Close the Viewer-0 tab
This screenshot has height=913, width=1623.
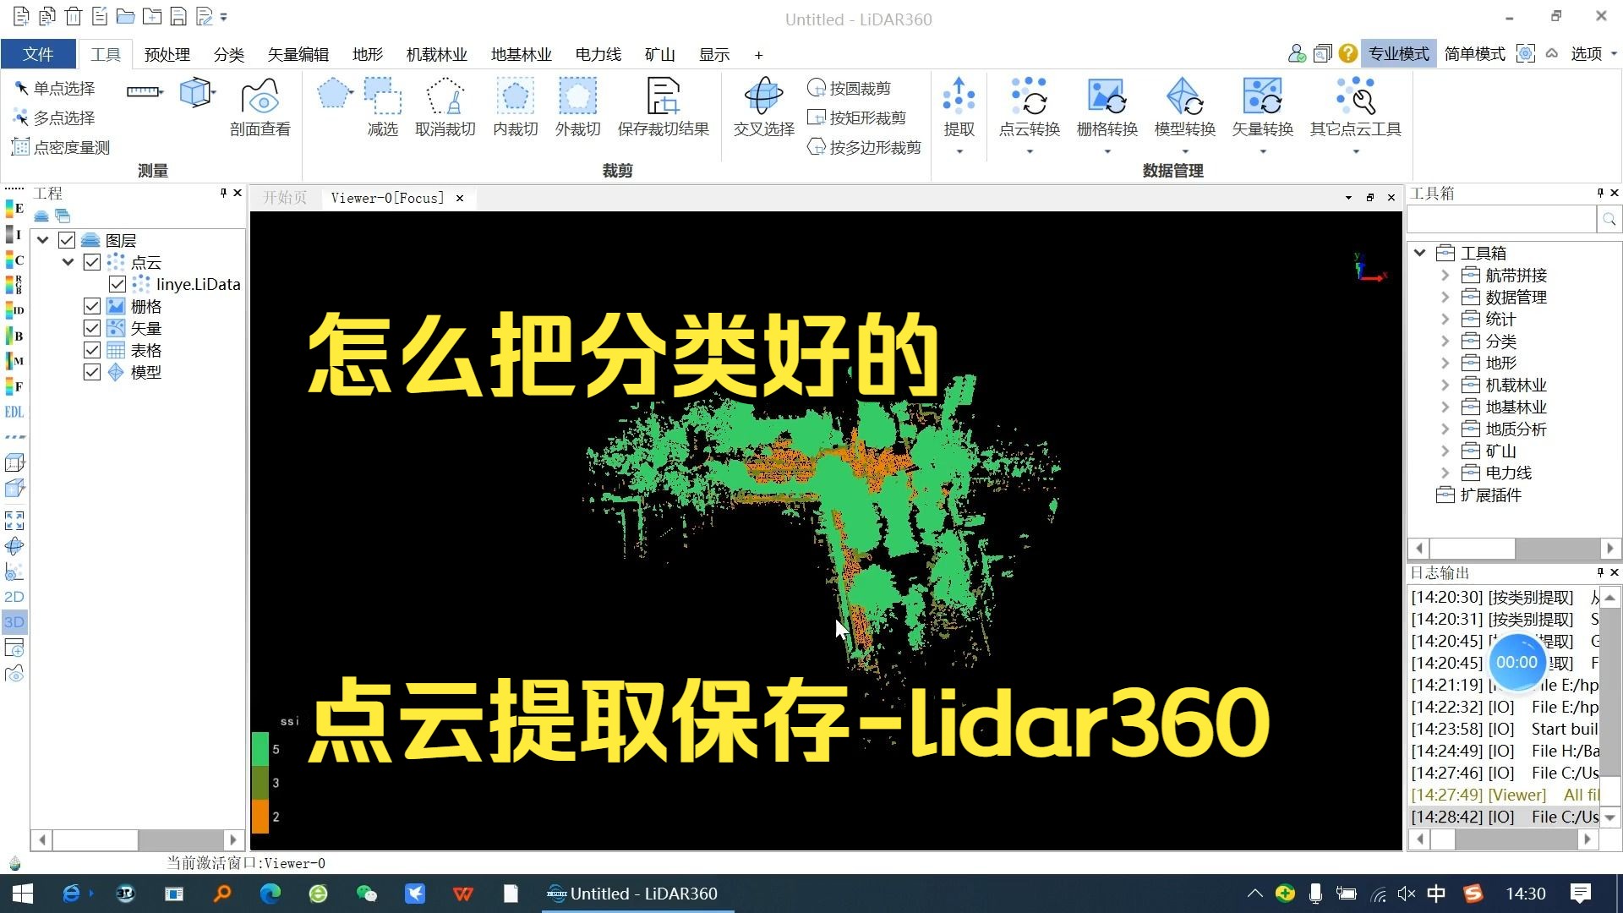(x=460, y=198)
